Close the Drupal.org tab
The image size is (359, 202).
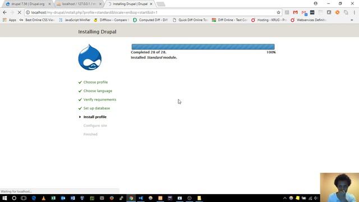pos(49,4)
